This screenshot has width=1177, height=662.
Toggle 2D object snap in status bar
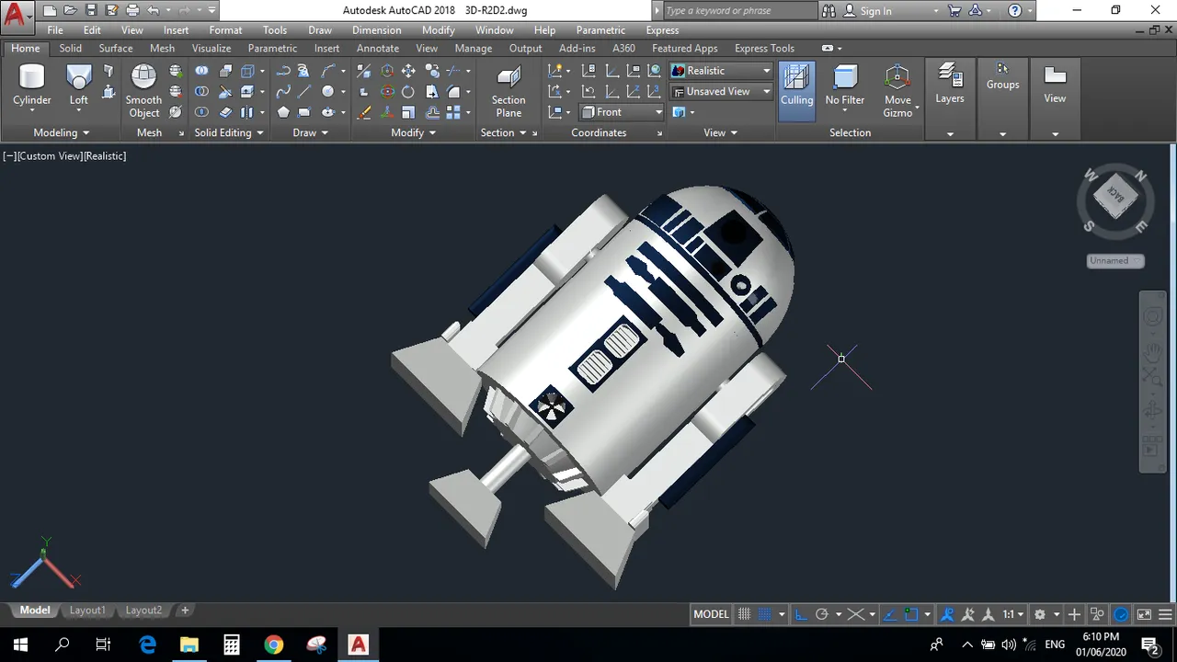[x=911, y=614]
